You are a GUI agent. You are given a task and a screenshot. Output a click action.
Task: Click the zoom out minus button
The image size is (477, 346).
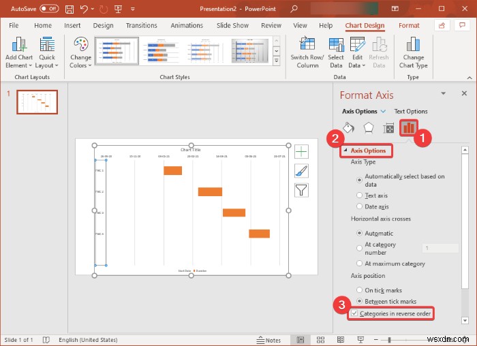(x=376, y=340)
